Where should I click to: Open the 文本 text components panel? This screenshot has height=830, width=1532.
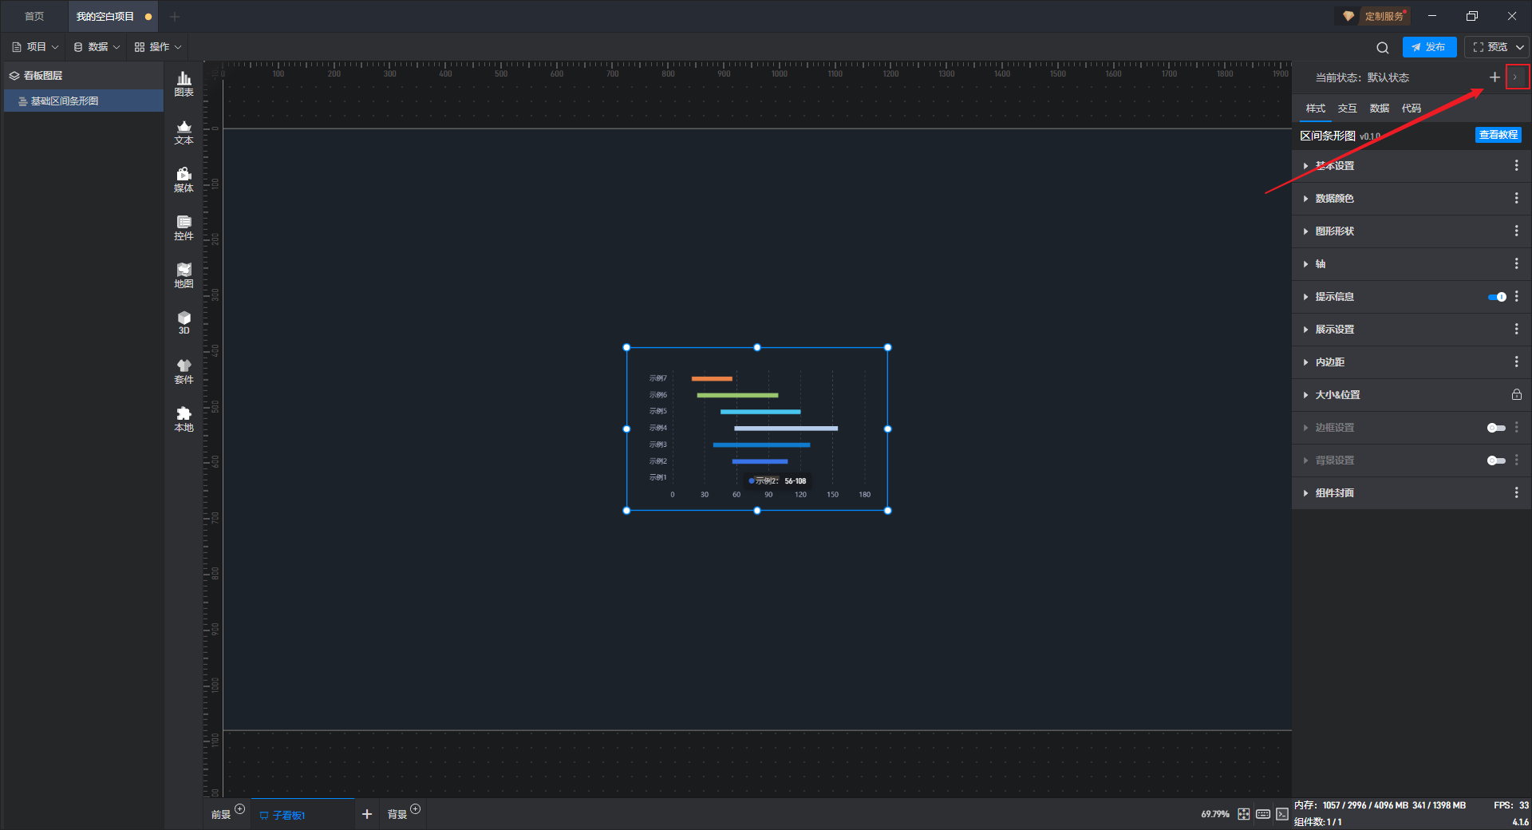coord(184,132)
